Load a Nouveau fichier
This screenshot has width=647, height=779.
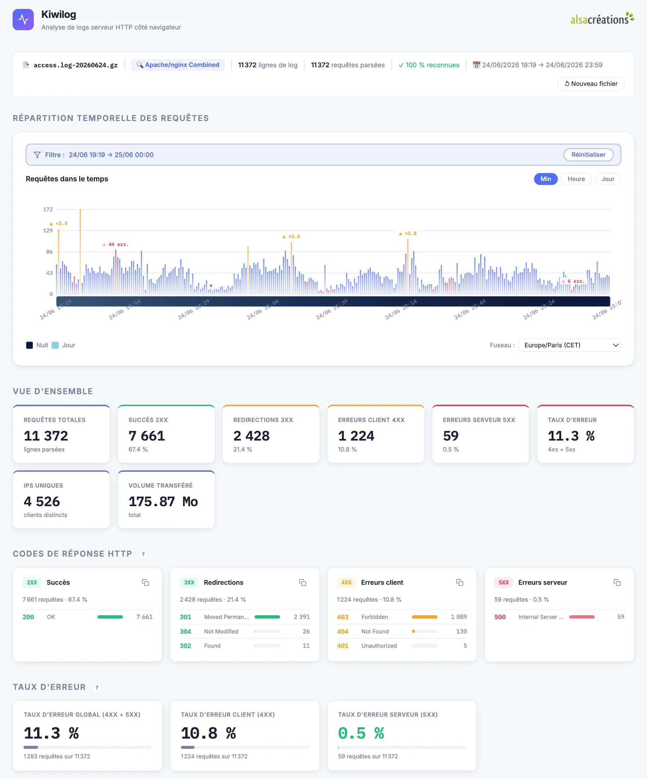tap(591, 84)
